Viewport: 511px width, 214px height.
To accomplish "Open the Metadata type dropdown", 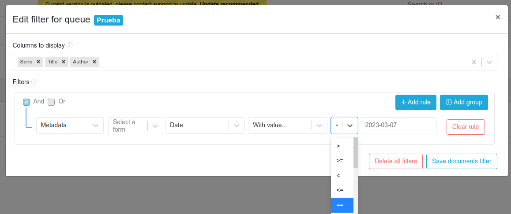I will point(96,125).
